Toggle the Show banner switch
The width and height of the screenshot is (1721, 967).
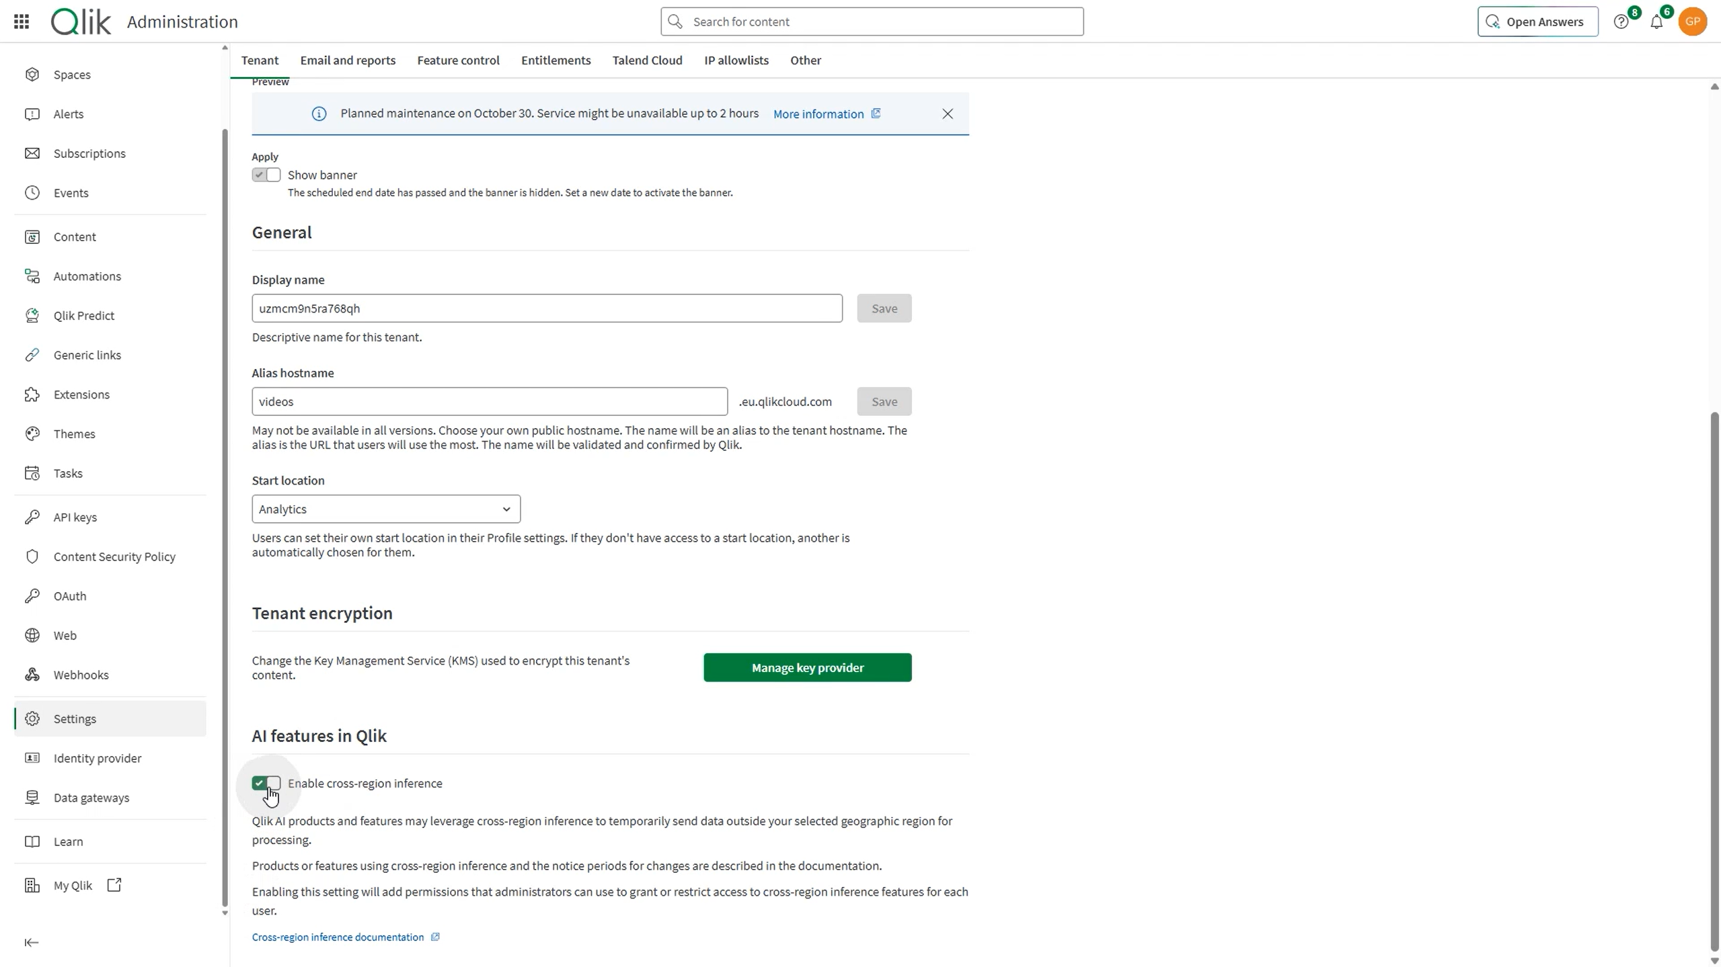(x=266, y=175)
